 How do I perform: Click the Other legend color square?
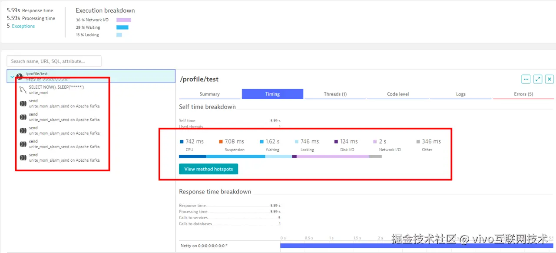point(418,142)
